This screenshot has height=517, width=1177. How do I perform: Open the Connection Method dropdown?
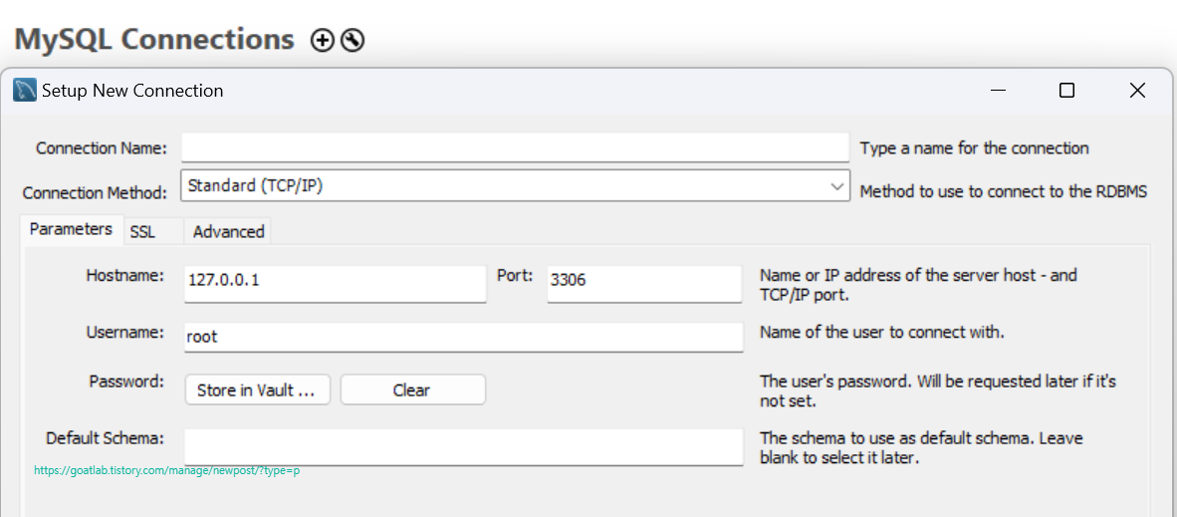pyautogui.click(x=515, y=185)
